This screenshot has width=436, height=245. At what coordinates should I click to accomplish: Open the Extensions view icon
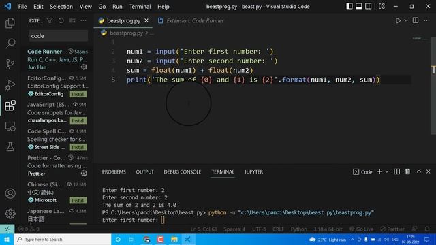(x=10, y=105)
